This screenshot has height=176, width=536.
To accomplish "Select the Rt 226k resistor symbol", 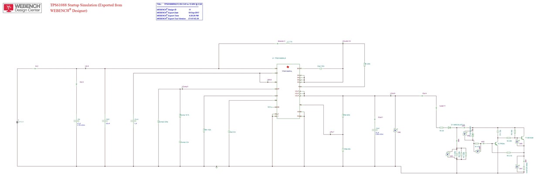I will [x=364, y=64].
